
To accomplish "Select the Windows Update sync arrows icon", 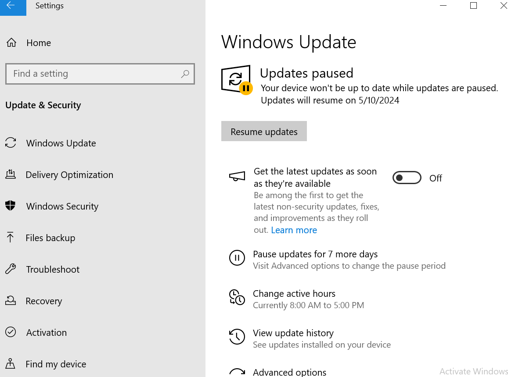I will tap(11, 143).
